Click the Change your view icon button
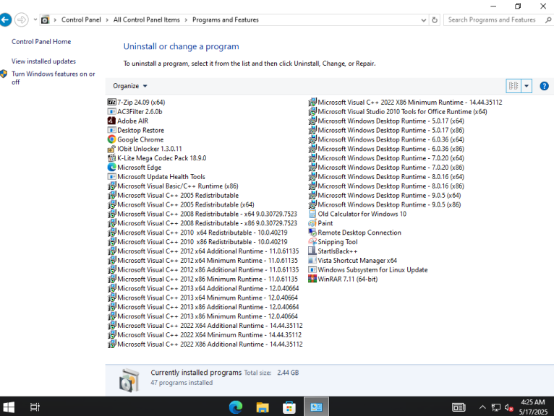554x416 pixels. pos(513,86)
